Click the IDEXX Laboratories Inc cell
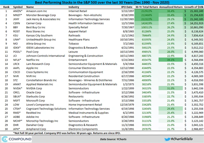This screenshot has height=143, width=204. (x=40, y=48)
